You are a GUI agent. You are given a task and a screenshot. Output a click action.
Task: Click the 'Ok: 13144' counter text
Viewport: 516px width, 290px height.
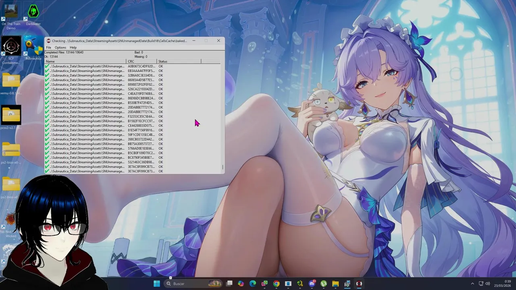point(51,57)
